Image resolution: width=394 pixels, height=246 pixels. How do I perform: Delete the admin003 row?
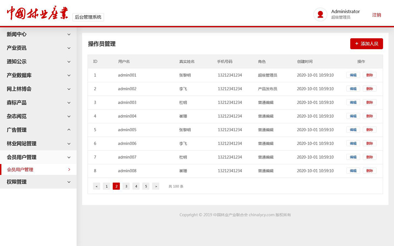click(x=370, y=102)
